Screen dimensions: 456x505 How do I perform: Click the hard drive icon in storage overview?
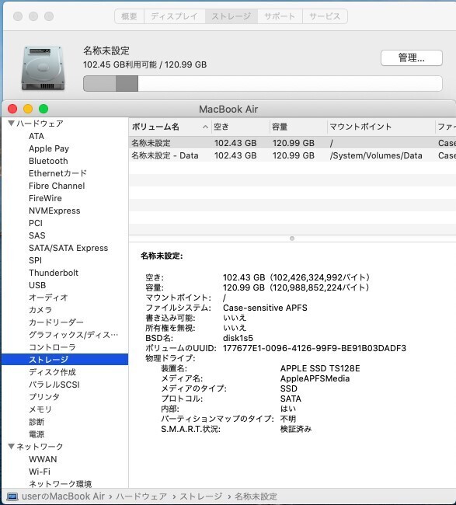pos(44,68)
